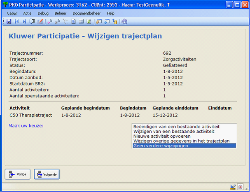Click the 'C50 Therapietraject' activity cell

(31, 115)
